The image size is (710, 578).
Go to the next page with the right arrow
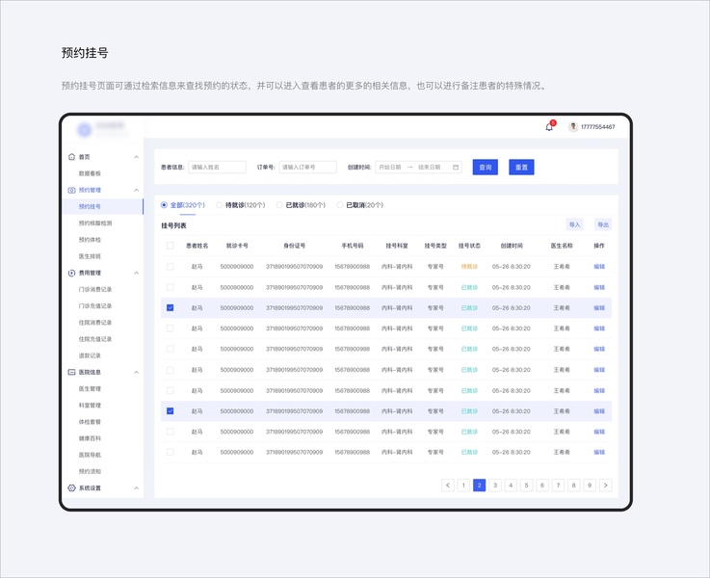pos(605,486)
